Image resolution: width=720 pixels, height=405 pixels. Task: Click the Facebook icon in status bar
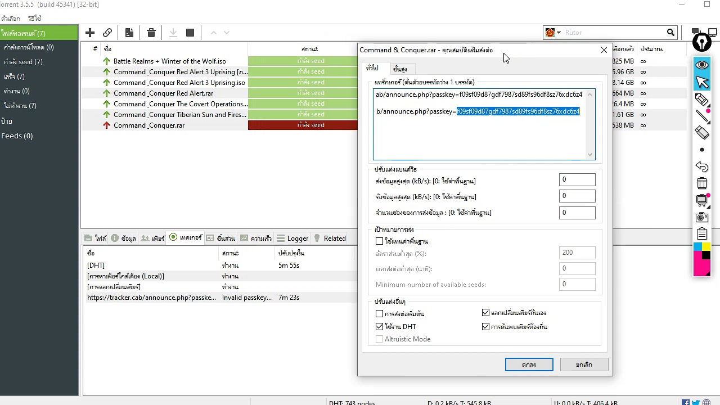tap(686, 402)
